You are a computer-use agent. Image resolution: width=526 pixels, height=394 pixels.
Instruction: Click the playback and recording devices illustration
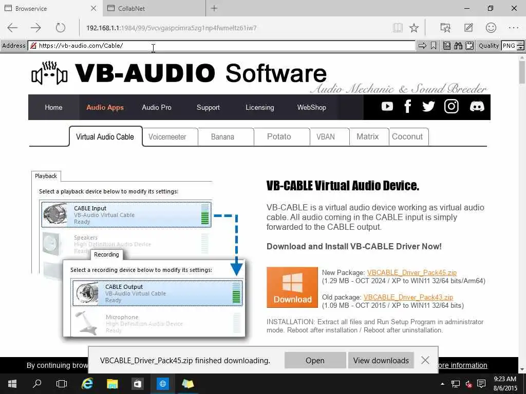click(x=139, y=254)
